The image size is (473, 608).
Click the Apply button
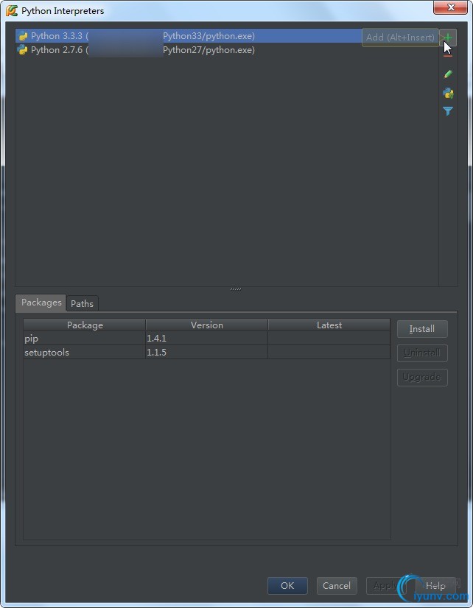385,585
